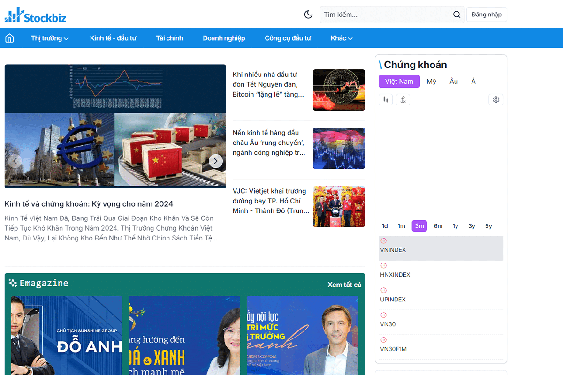This screenshot has height=375, width=563.
Task: Click the carousel previous arrow
Action: pos(15,161)
